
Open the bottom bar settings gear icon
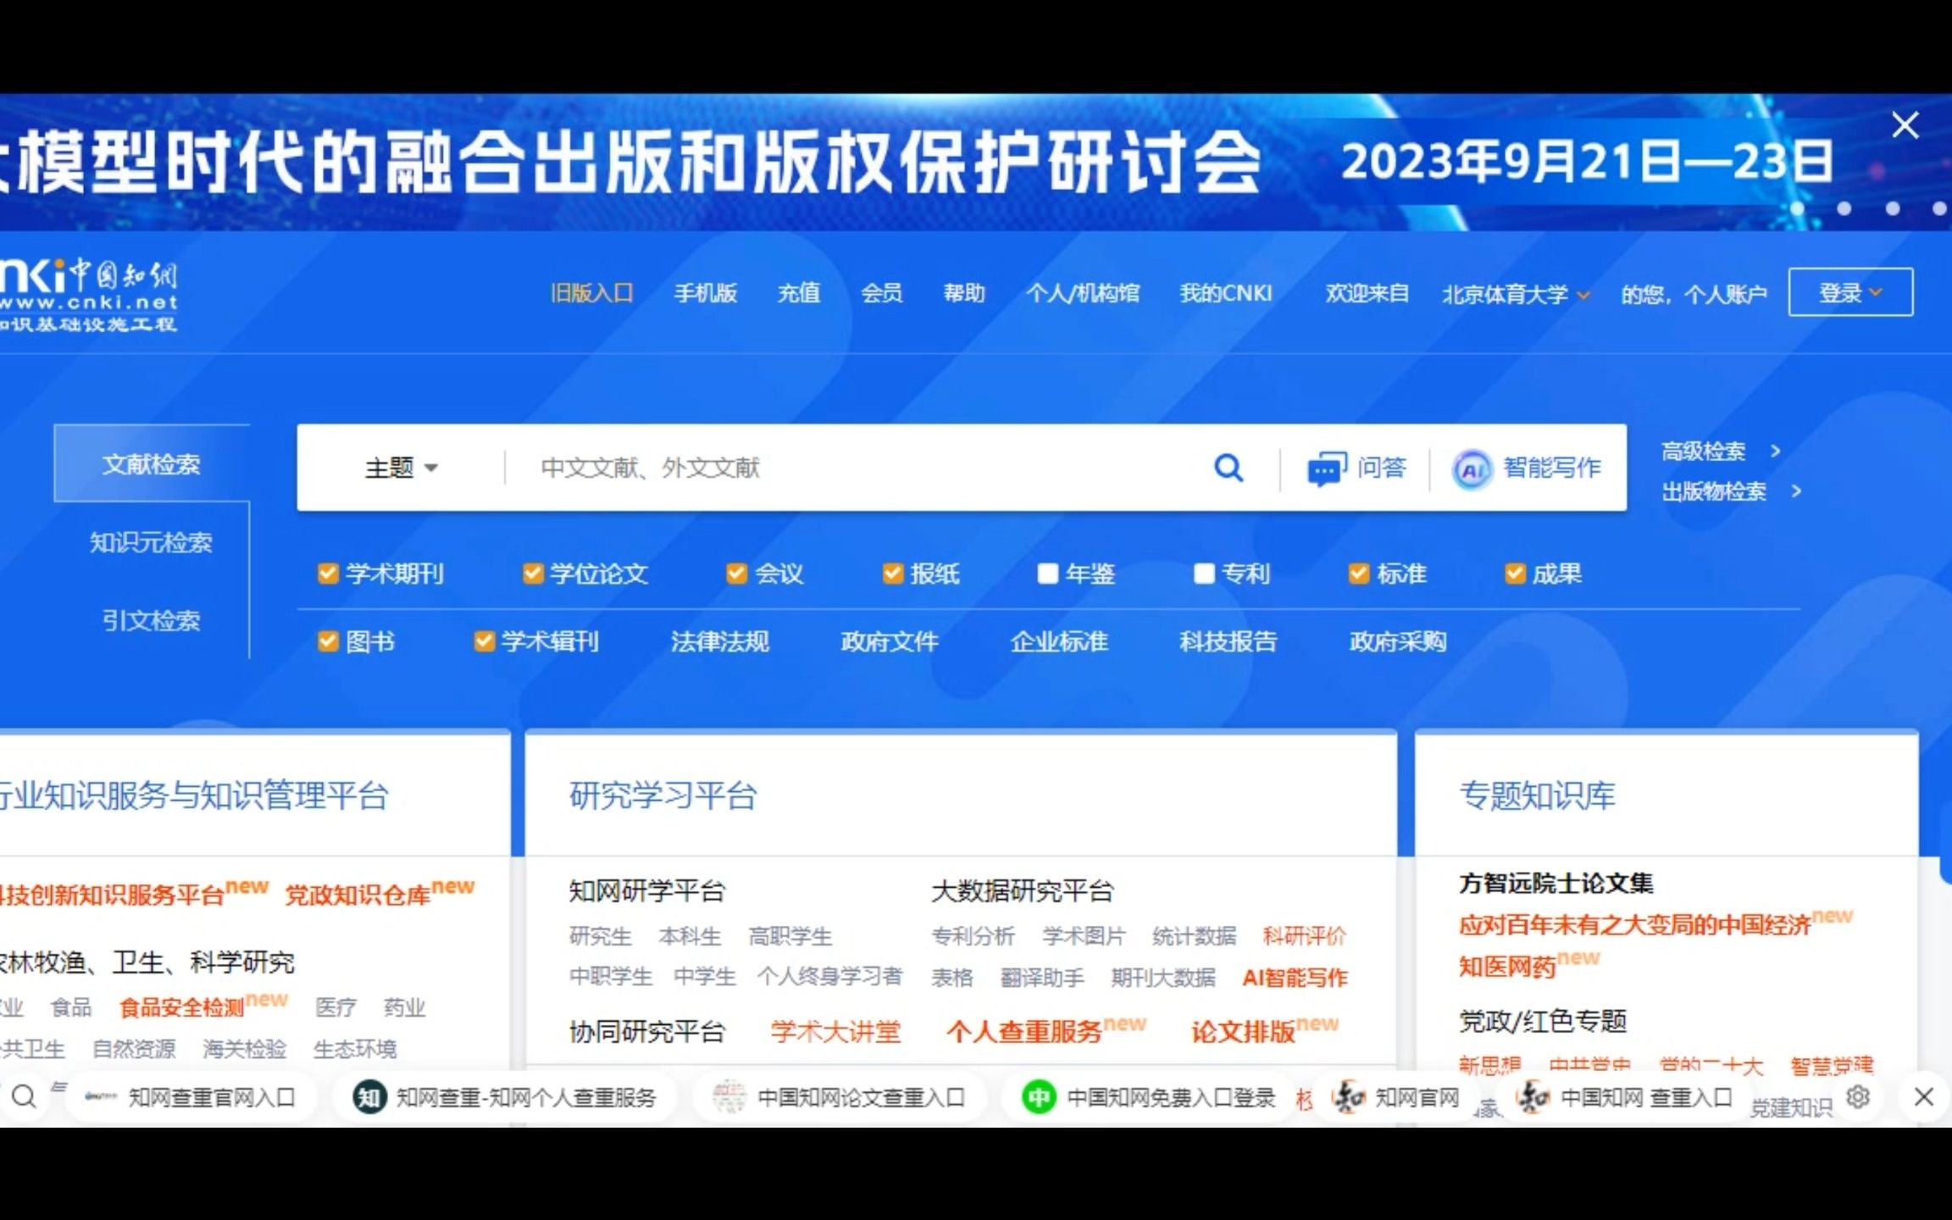1858,1096
